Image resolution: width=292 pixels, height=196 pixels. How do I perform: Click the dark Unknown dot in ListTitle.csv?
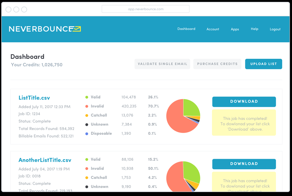point(87,125)
